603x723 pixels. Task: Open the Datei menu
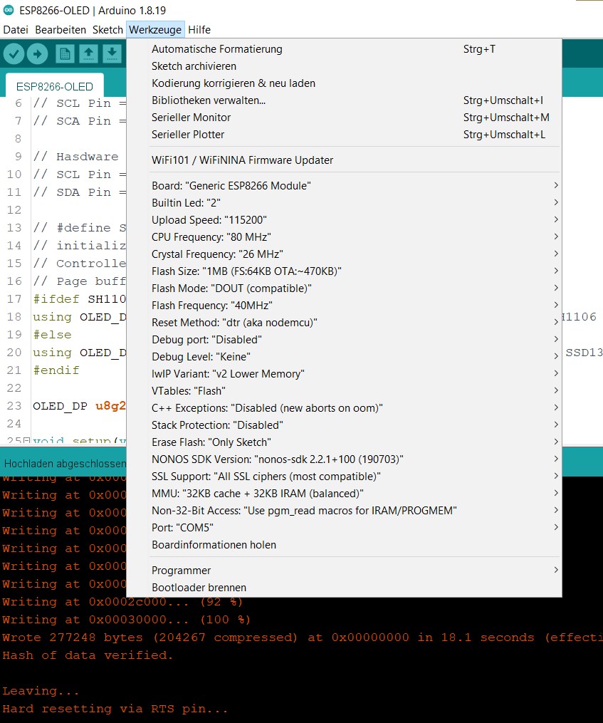15,29
